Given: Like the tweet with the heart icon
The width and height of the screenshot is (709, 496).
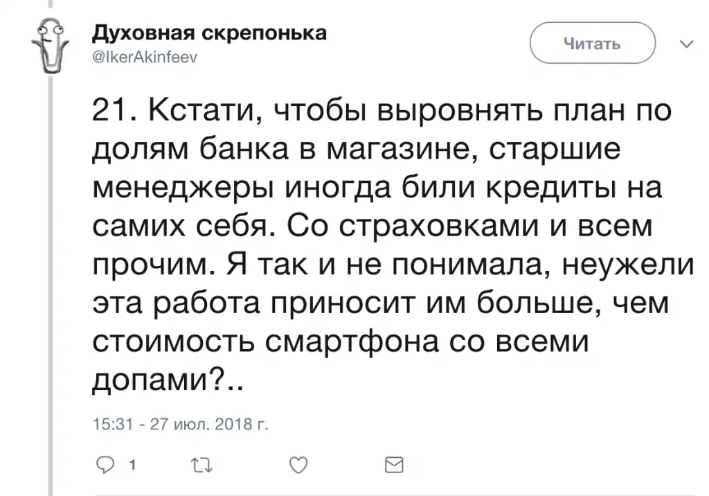Looking at the screenshot, I should [298, 465].
